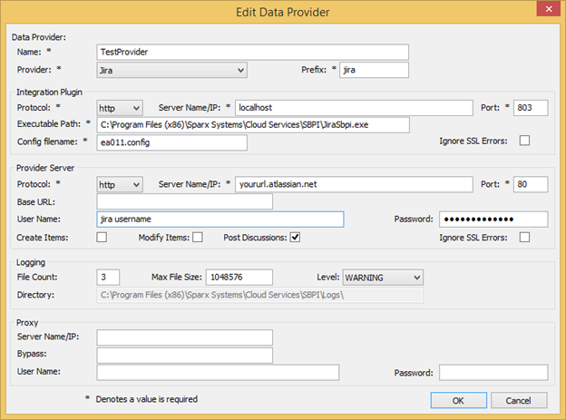Select the Base URL input field
Viewport: 566px width, 420px height.
tap(184, 201)
